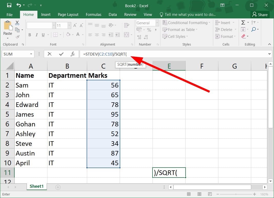
Task: Toggle Italic formatting button
Action: [36, 35]
